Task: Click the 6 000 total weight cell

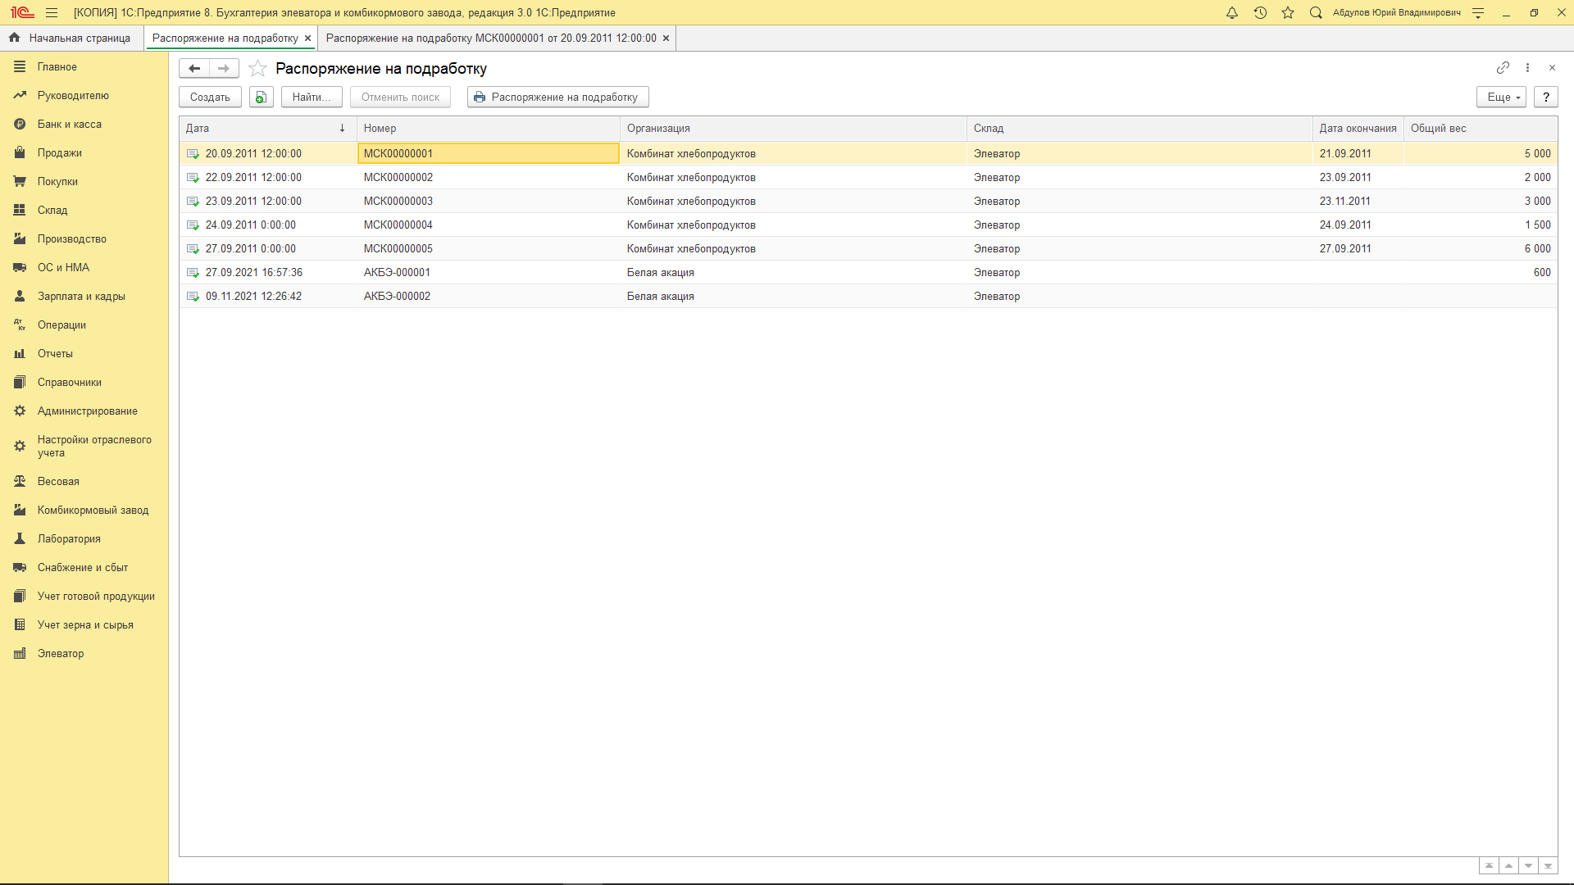Action: [x=1481, y=249]
